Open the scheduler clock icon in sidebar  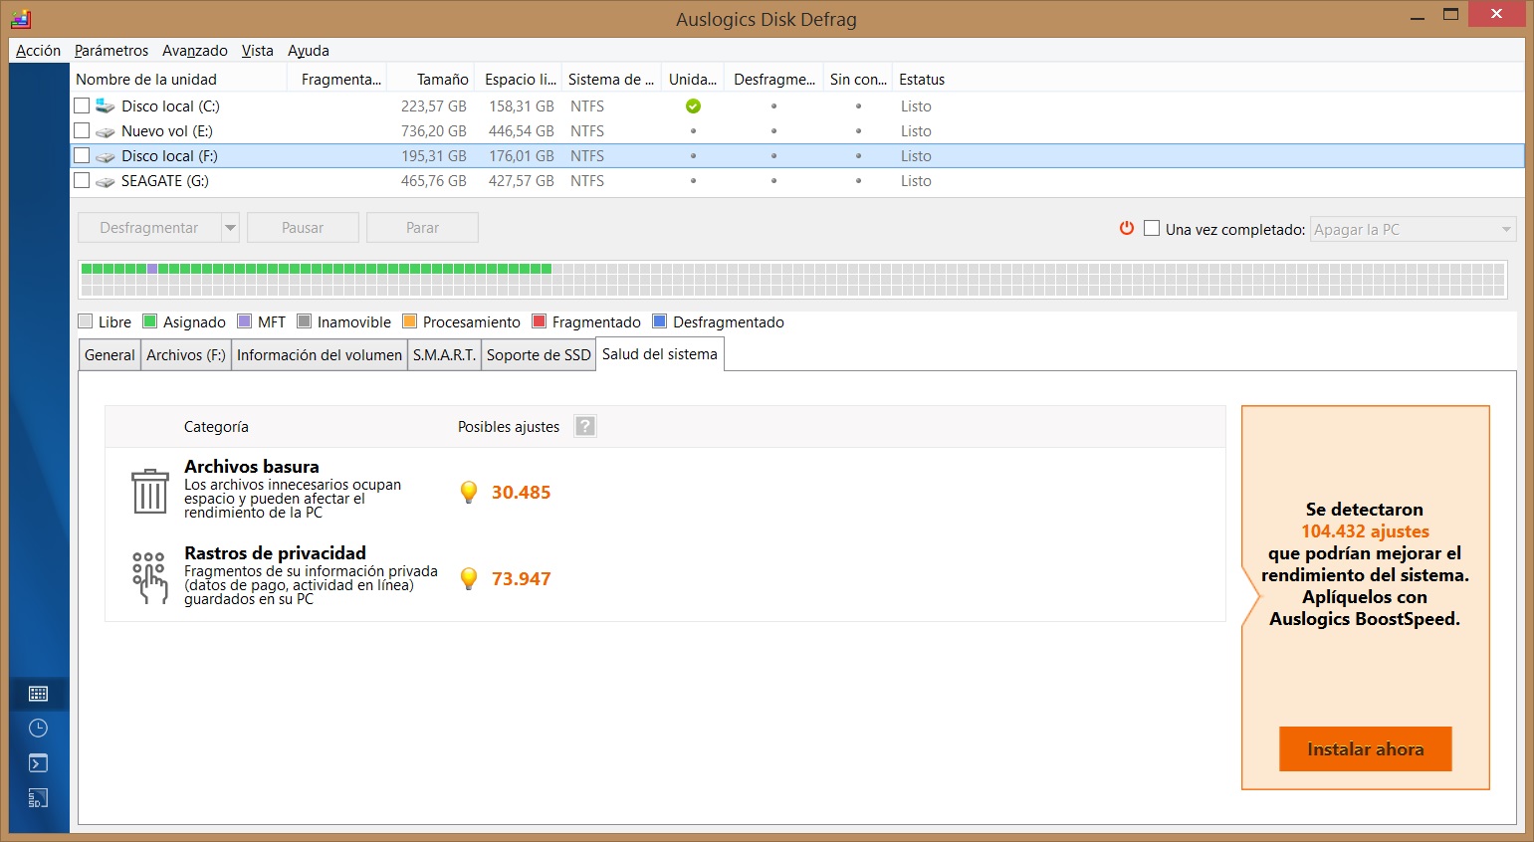[x=38, y=729]
